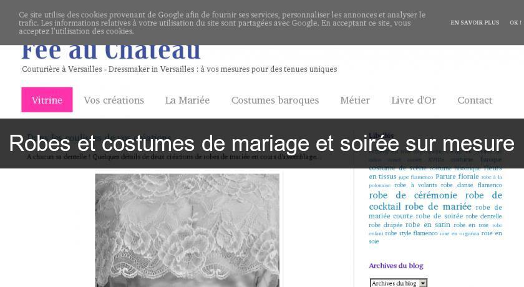Visit the Livre d'Or page
This screenshot has width=524, height=287.
click(414, 100)
